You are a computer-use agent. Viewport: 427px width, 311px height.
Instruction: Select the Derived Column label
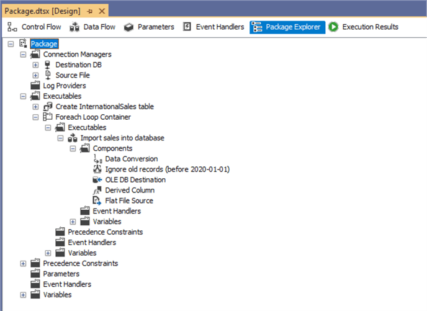click(130, 190)
